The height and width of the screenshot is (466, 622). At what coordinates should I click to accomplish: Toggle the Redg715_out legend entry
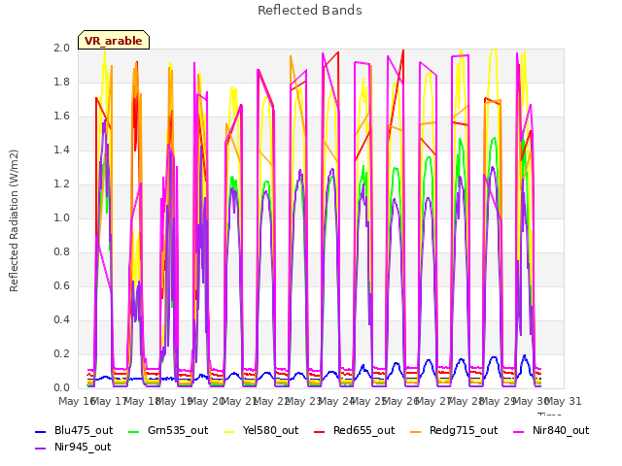click(454, 430)
